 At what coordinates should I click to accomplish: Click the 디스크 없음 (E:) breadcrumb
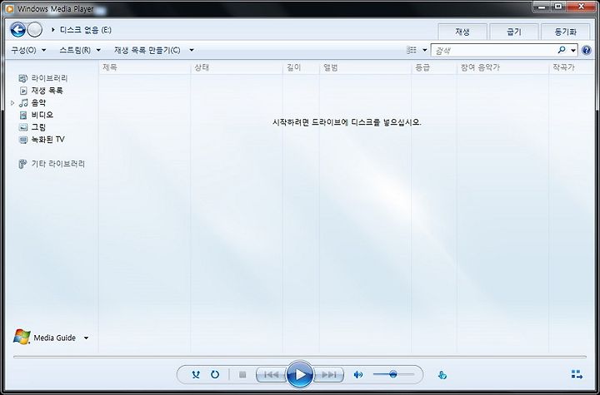point(86,29)
